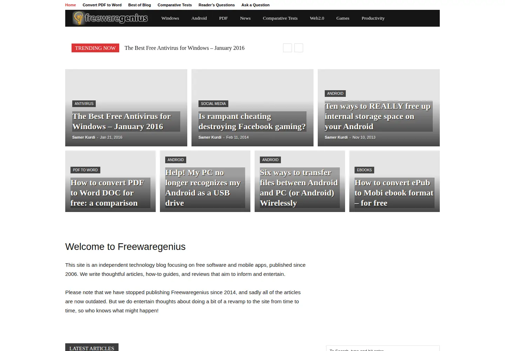The height and width of the screenshot is (351, 505).
Task: Open convert ePub to Mobi article
Action: 394,193
